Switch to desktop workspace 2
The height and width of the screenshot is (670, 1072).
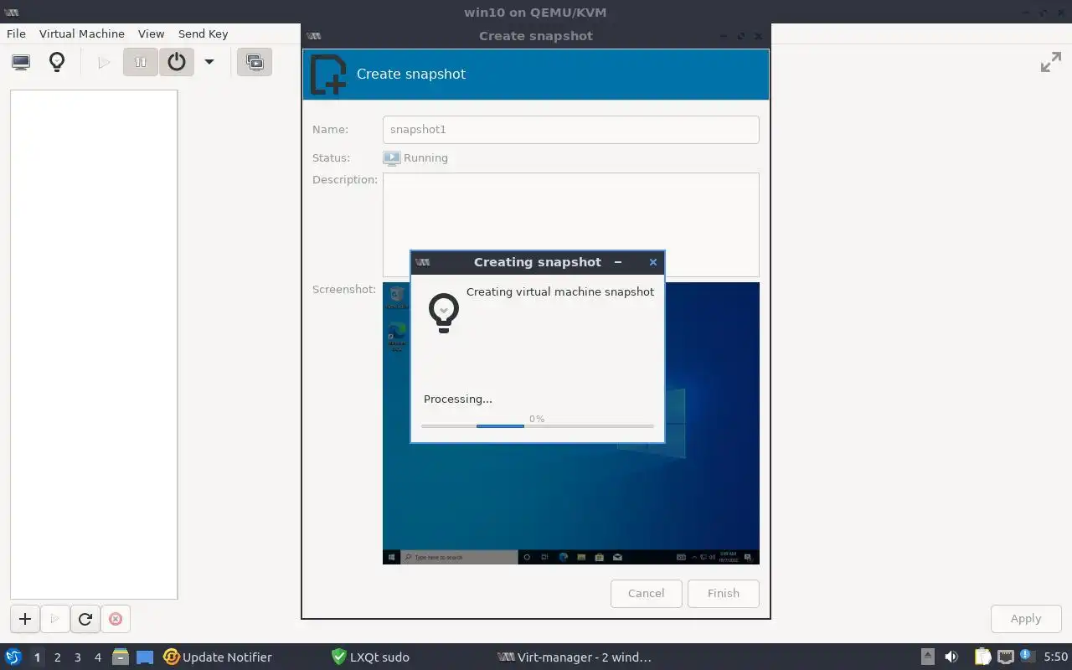pos(58,657)
